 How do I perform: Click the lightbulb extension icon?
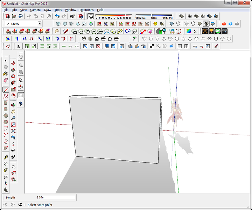(x=211, y=31)
